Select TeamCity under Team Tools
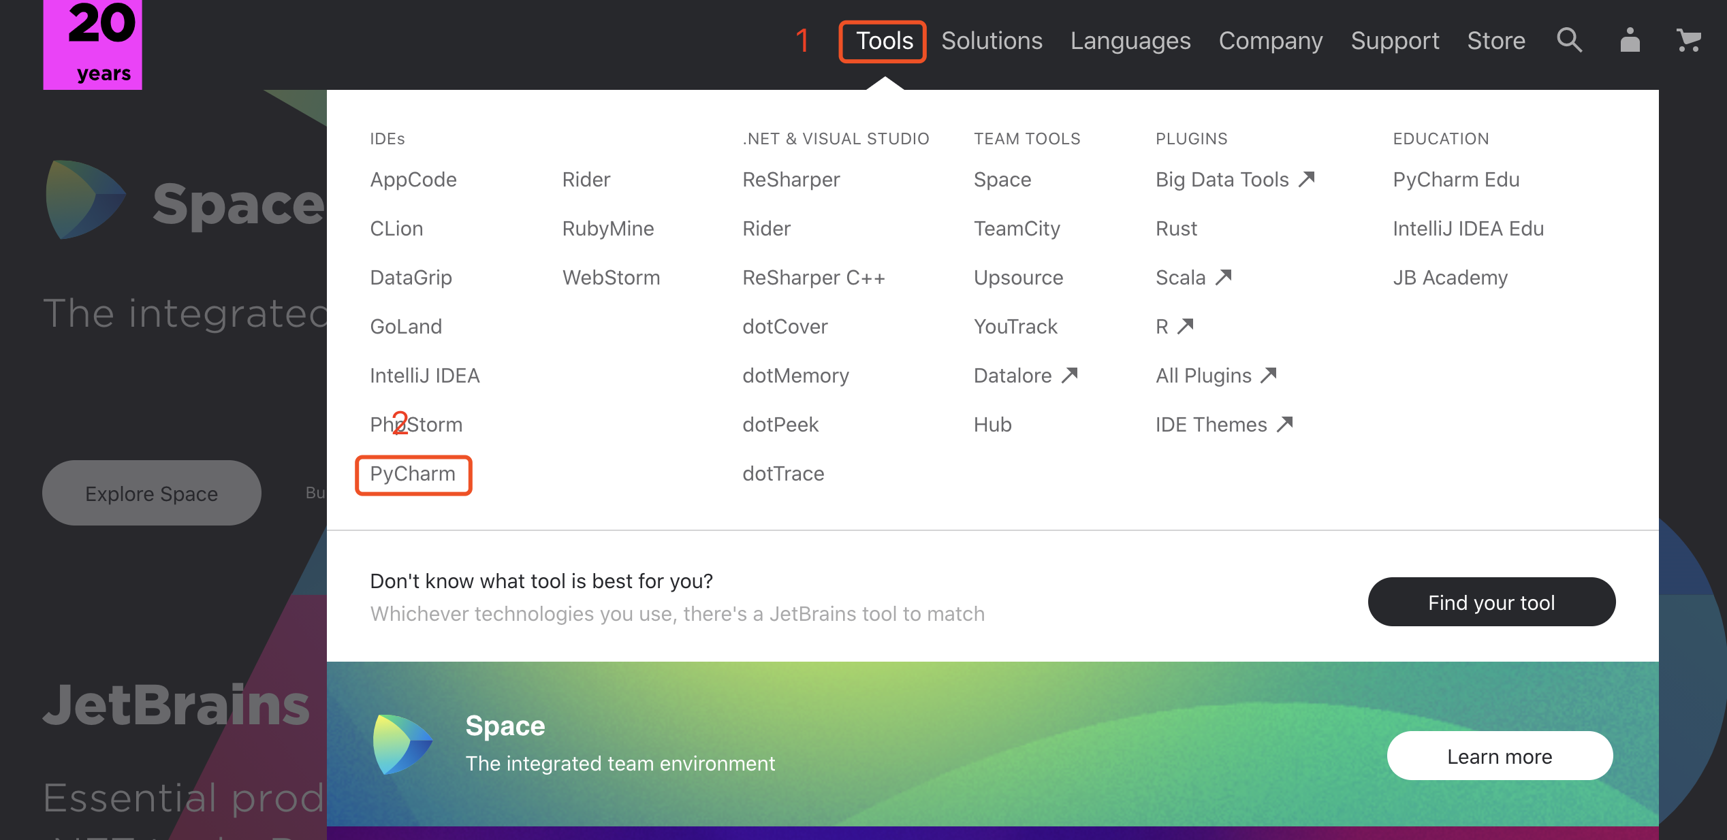Screen dimensions: 1727x840 coord(1016,229)
